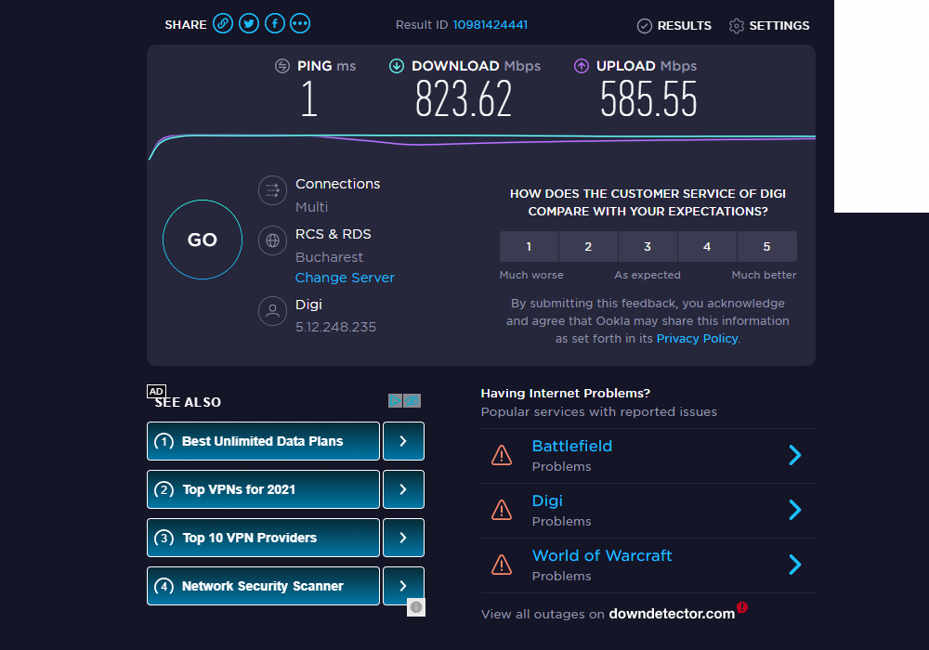
Task: Click the arrow beside Network Security Scanner
Action: [403, 586]
